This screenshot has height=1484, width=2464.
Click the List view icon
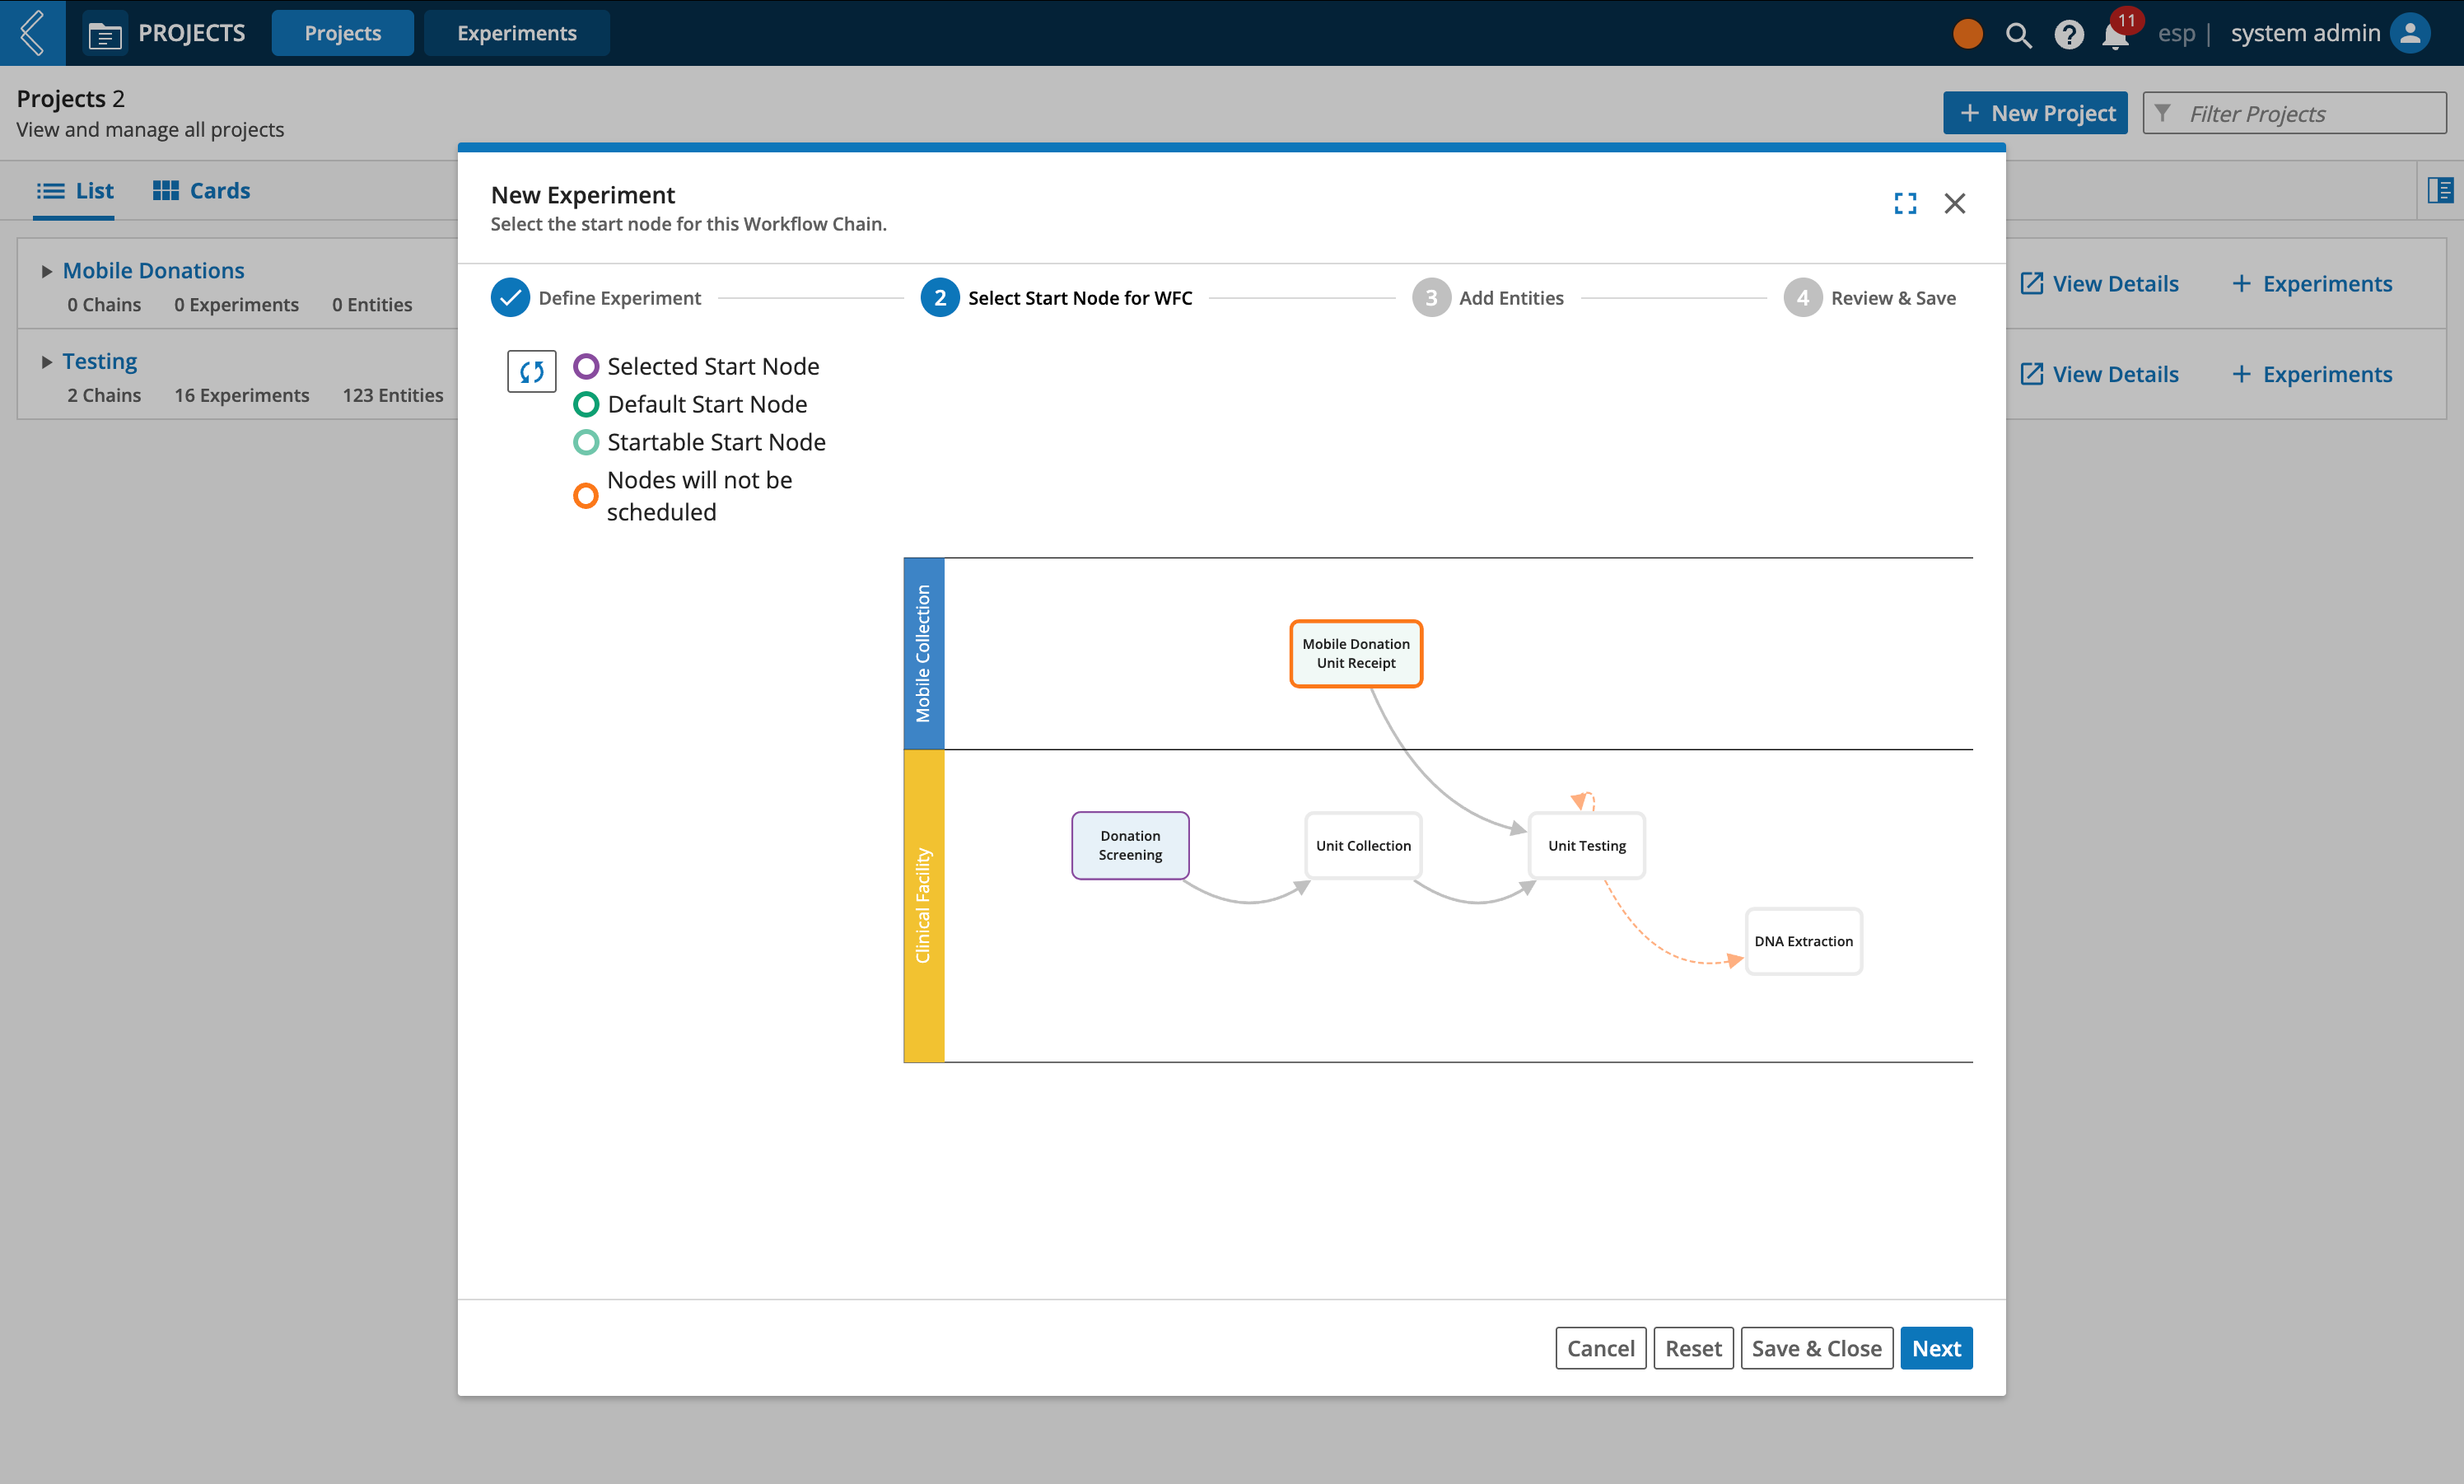pos(51,190)
